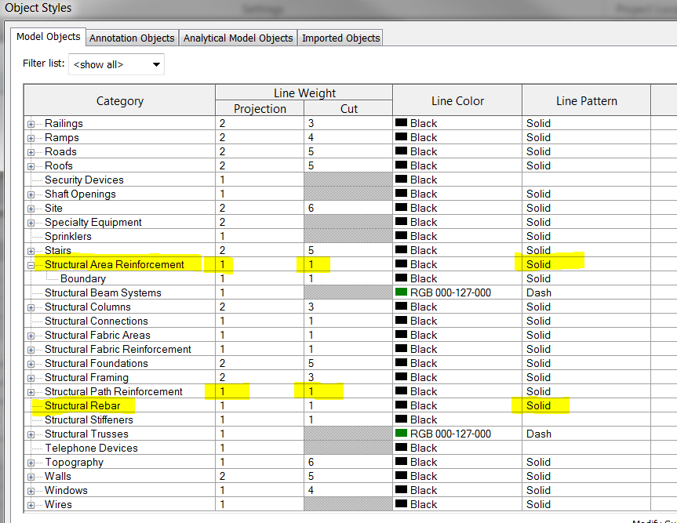The height and width of the screenshot is (523, 677).
Task: Click the Structural Trusses green line color
Action: coord(402,434)
